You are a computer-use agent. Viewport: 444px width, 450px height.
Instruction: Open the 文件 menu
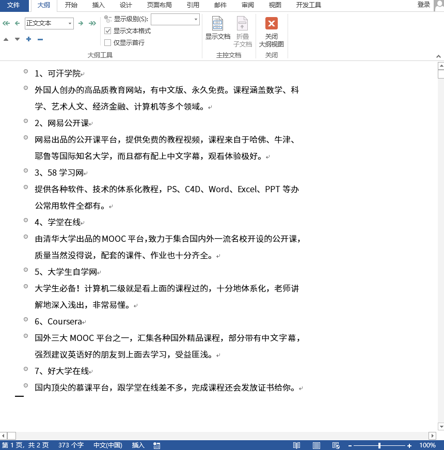point(14,6)
